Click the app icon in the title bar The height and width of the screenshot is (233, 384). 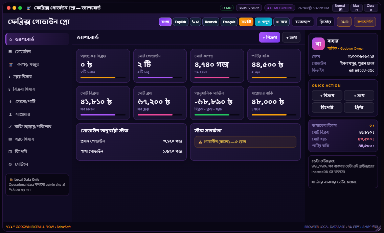point(29,8)
